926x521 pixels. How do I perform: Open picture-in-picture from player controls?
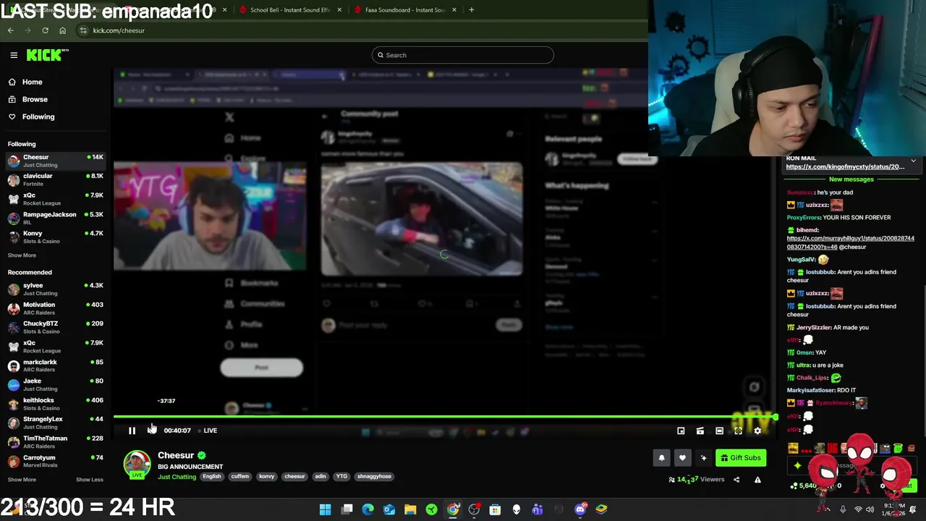click(681, 431)
